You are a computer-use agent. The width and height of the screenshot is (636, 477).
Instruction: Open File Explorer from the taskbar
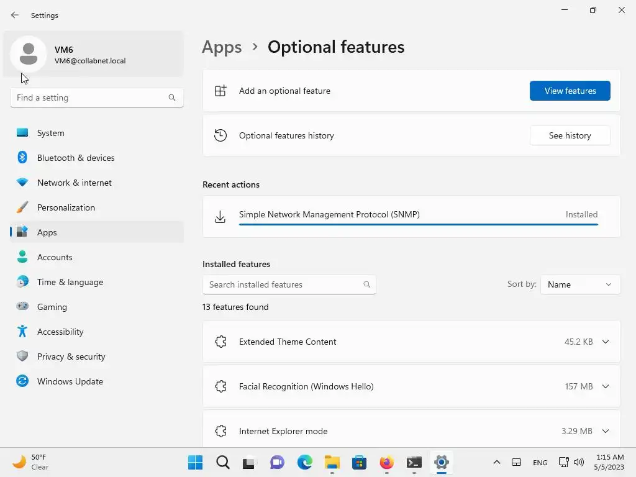[332, 462]
